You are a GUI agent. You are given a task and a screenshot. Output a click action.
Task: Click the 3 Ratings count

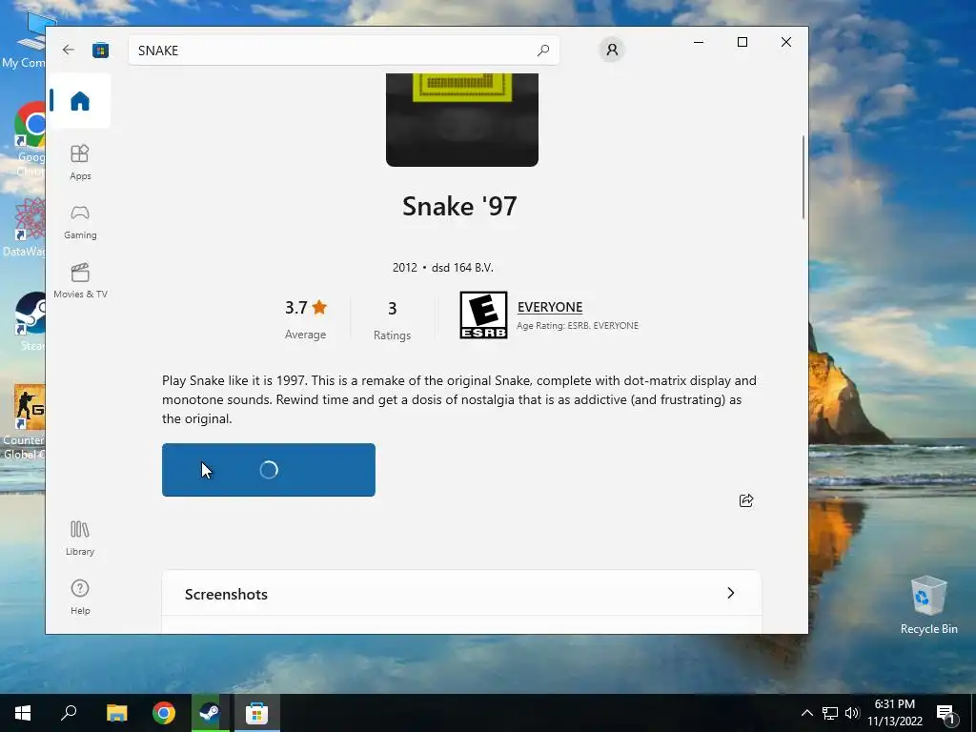392,320
